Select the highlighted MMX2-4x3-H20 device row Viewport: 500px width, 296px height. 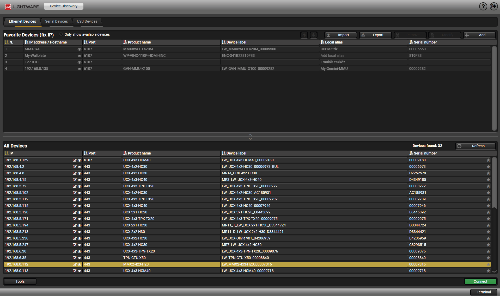point(247,264)
